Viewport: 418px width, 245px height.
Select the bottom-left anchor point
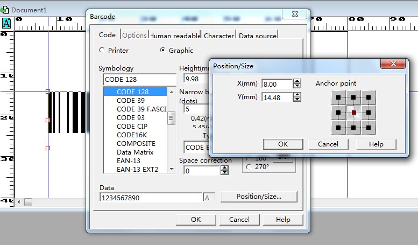(x=338, y=128)
